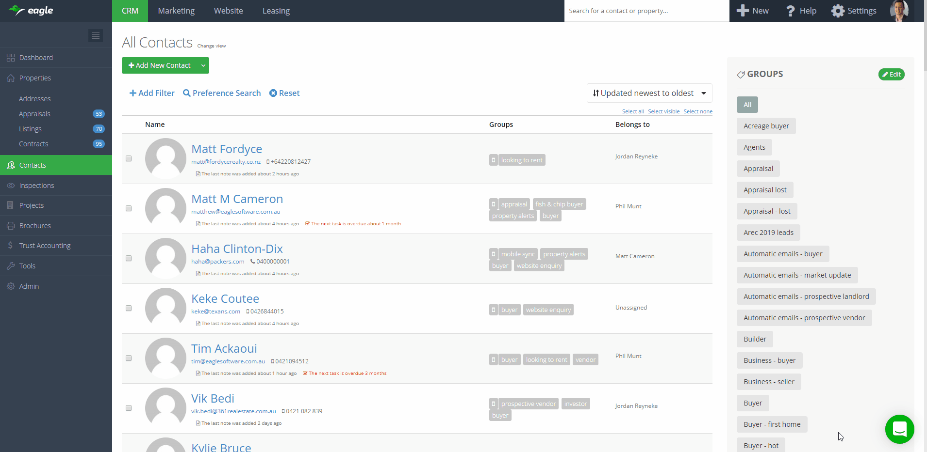Open the Updated newest to oldest sort dropdown
The width and height of the screenshot is (927, 452).
[649, 93]
